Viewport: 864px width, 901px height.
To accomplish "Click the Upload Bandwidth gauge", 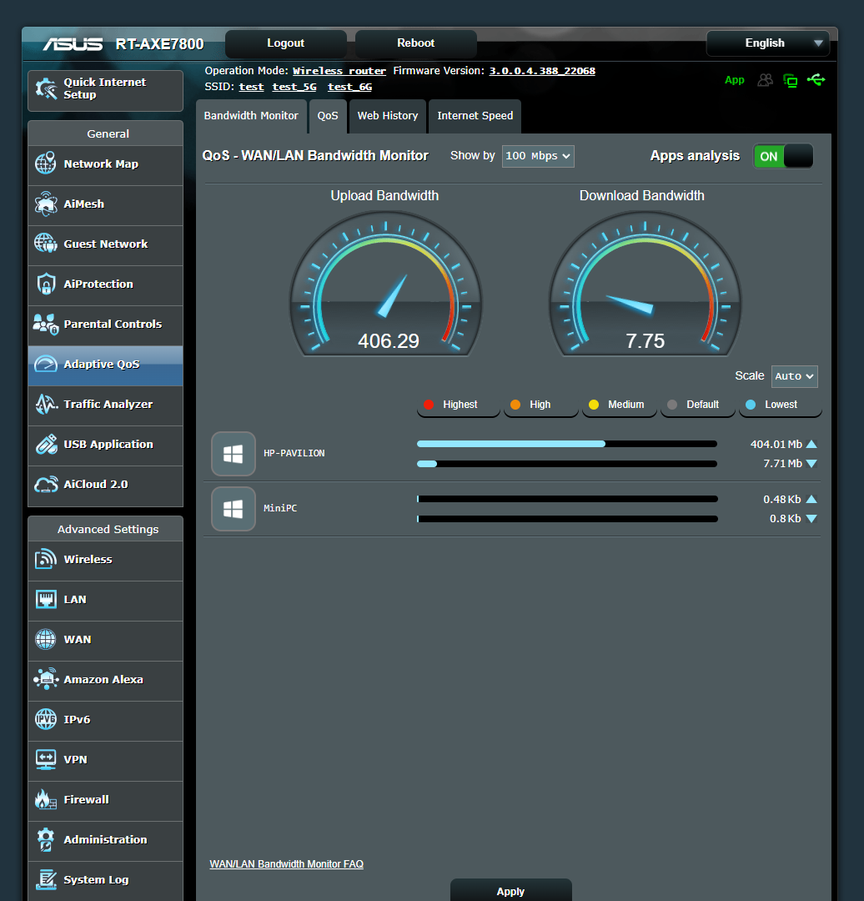I will pos(385,284).
